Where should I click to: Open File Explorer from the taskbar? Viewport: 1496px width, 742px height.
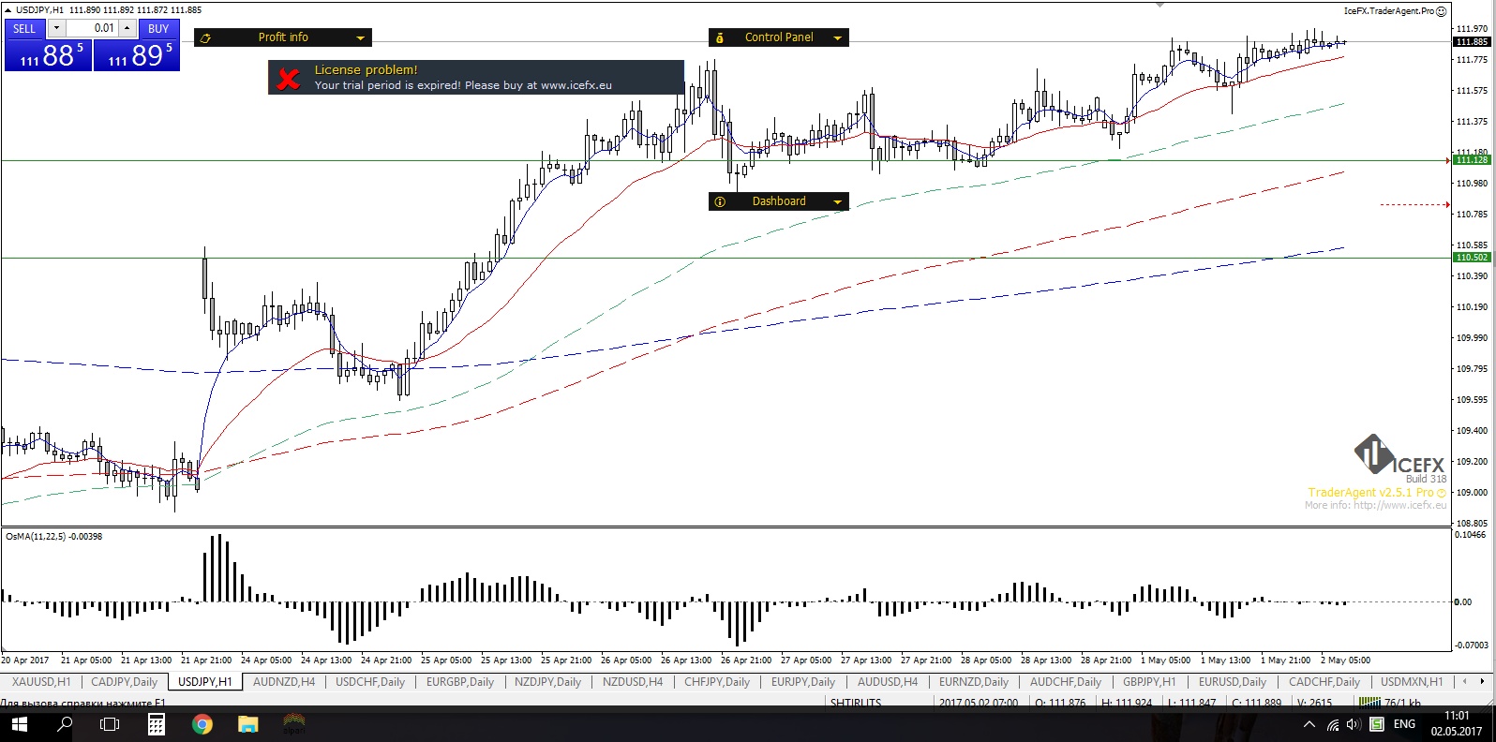click(x=247, y=724)
